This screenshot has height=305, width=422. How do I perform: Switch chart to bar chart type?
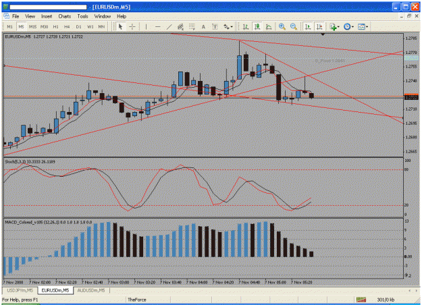246,26
